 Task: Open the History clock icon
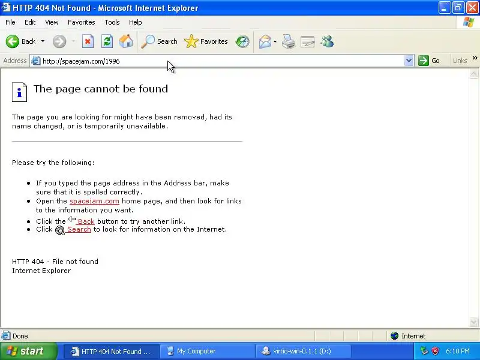tap(242, 41)
